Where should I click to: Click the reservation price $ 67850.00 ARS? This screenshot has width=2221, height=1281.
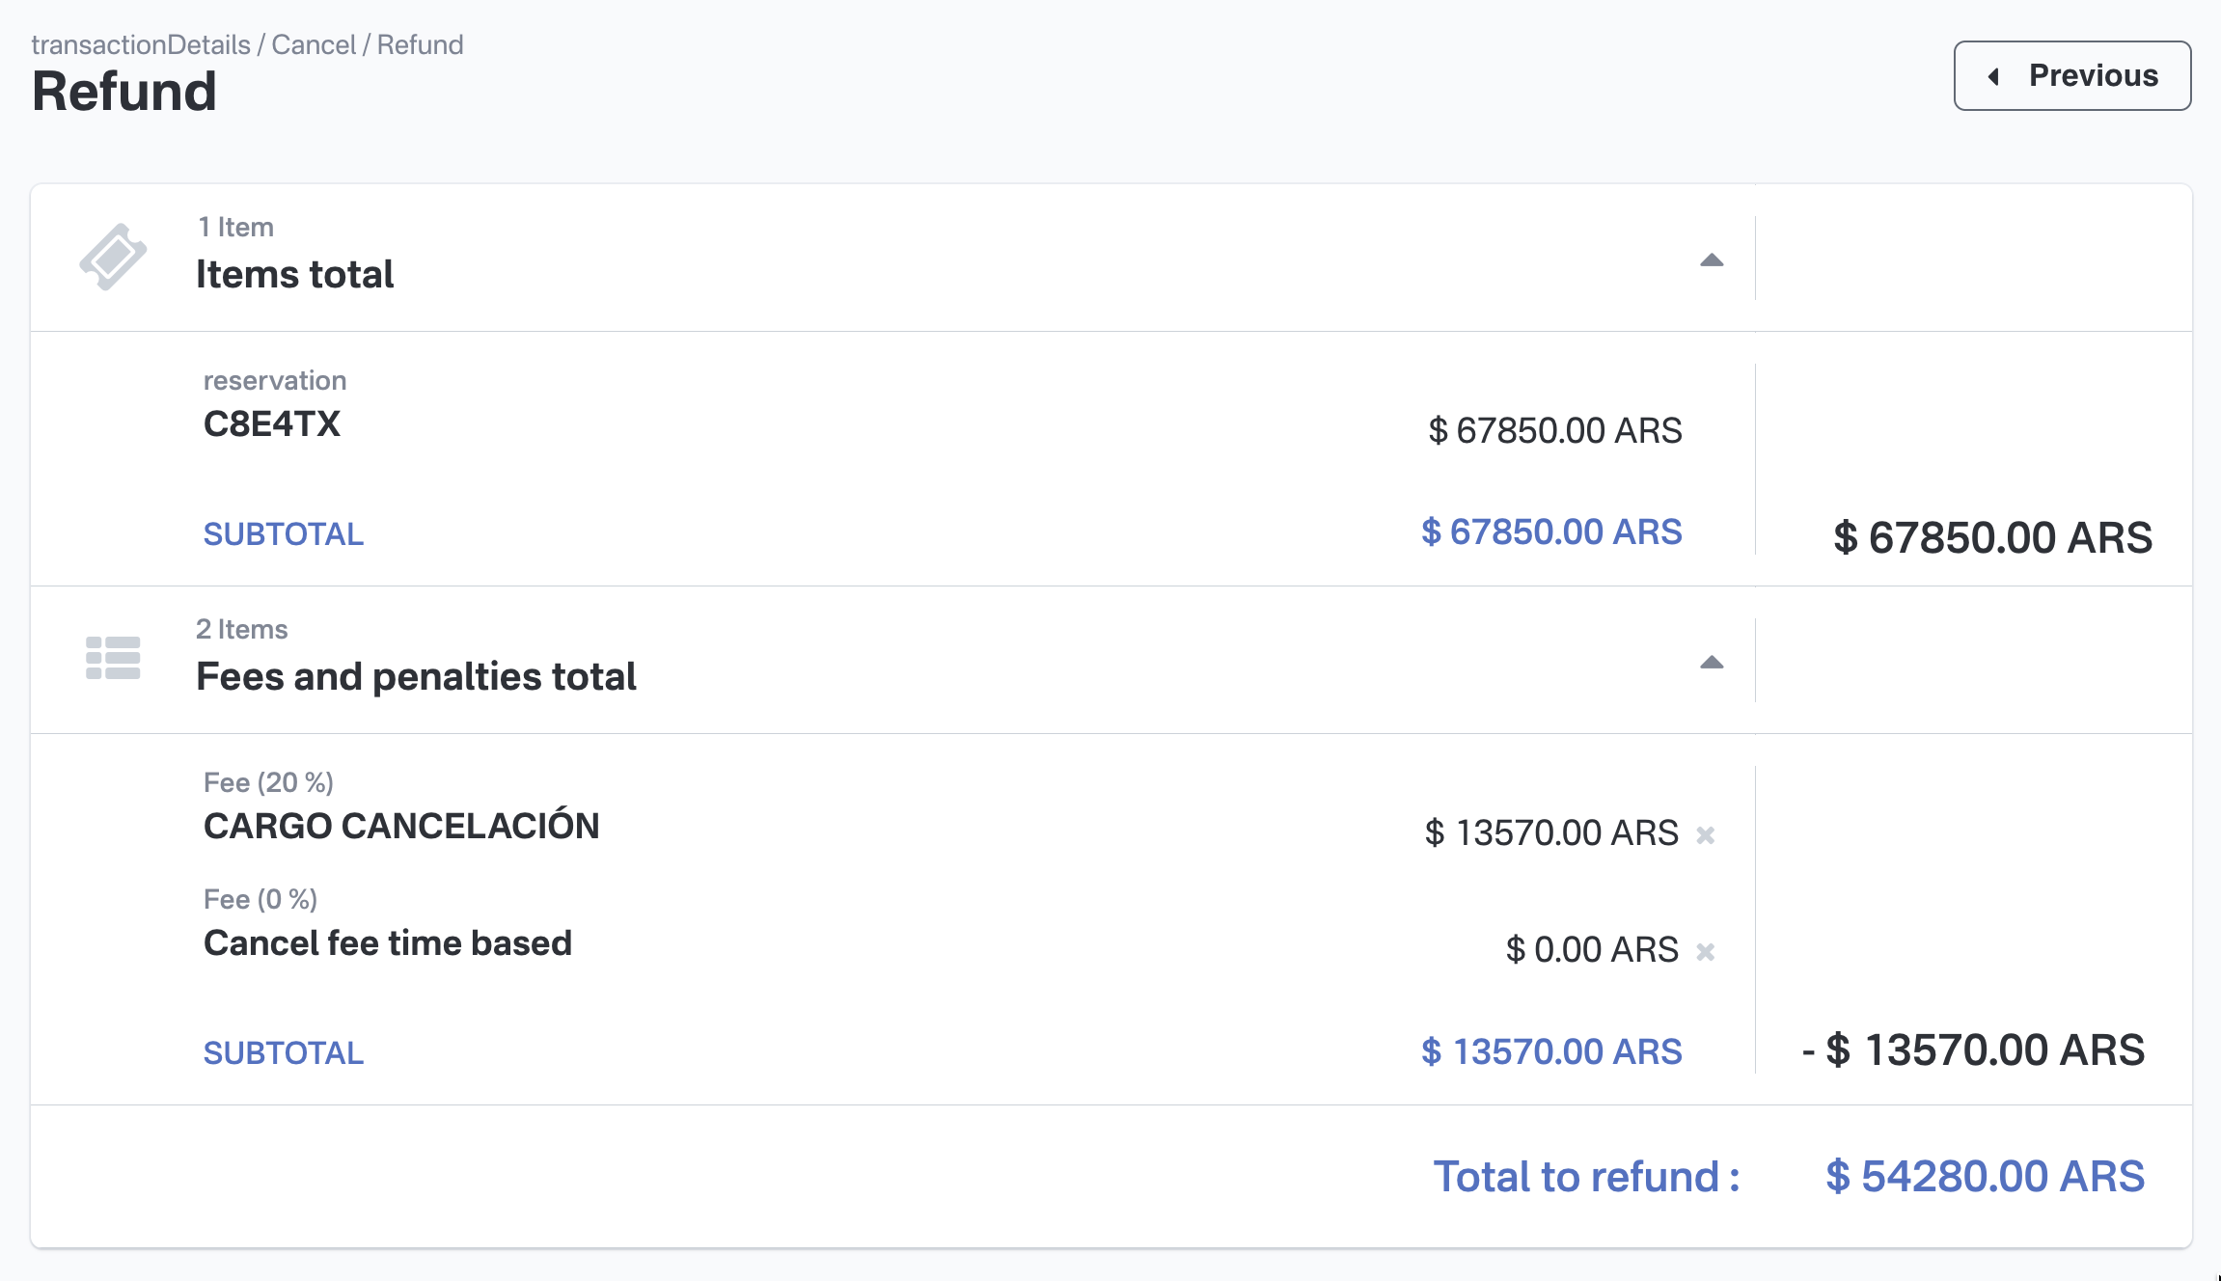click(x=1554, y=431)
